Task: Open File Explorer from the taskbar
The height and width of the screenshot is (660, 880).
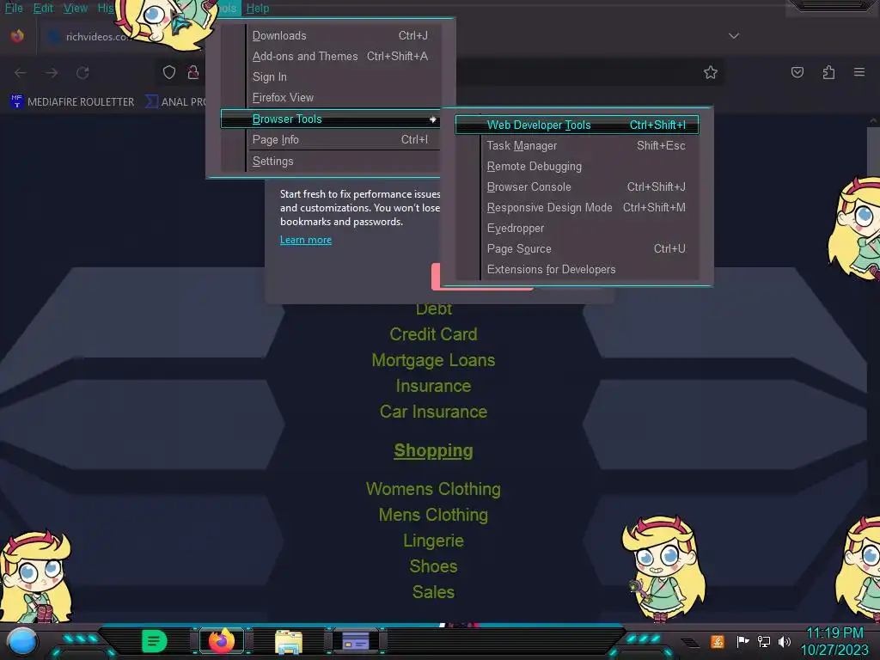Action: [289, 641]
